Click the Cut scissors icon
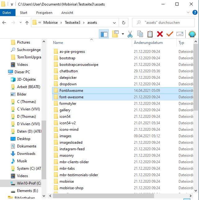Image resolution: width=199 pixels, height=200 pixels. [130, 34]
